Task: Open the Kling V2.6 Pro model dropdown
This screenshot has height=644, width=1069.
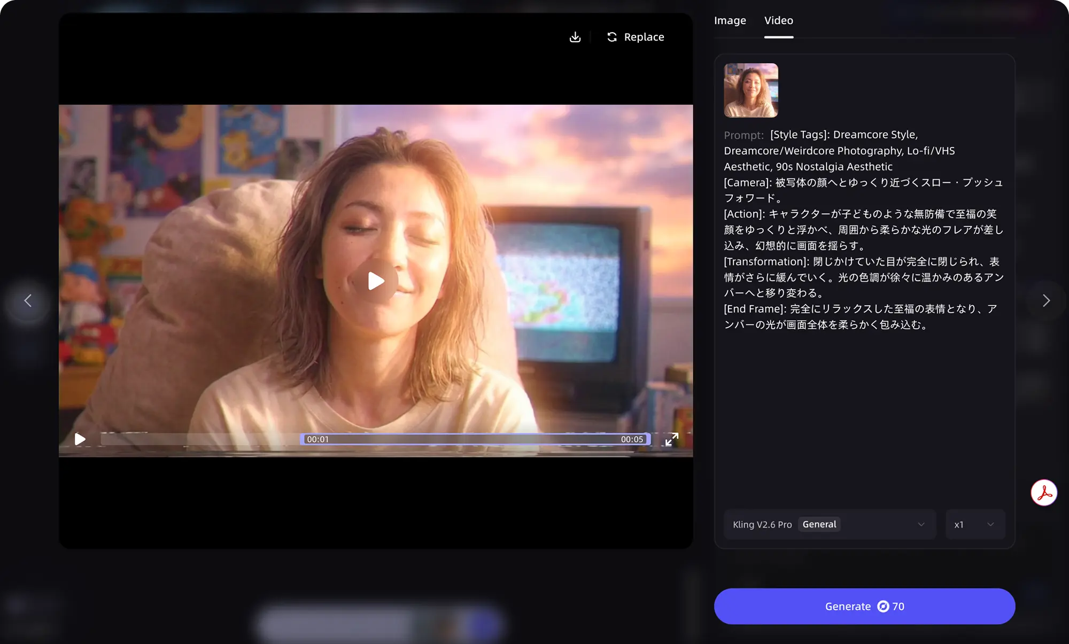Action: (762, 524)
